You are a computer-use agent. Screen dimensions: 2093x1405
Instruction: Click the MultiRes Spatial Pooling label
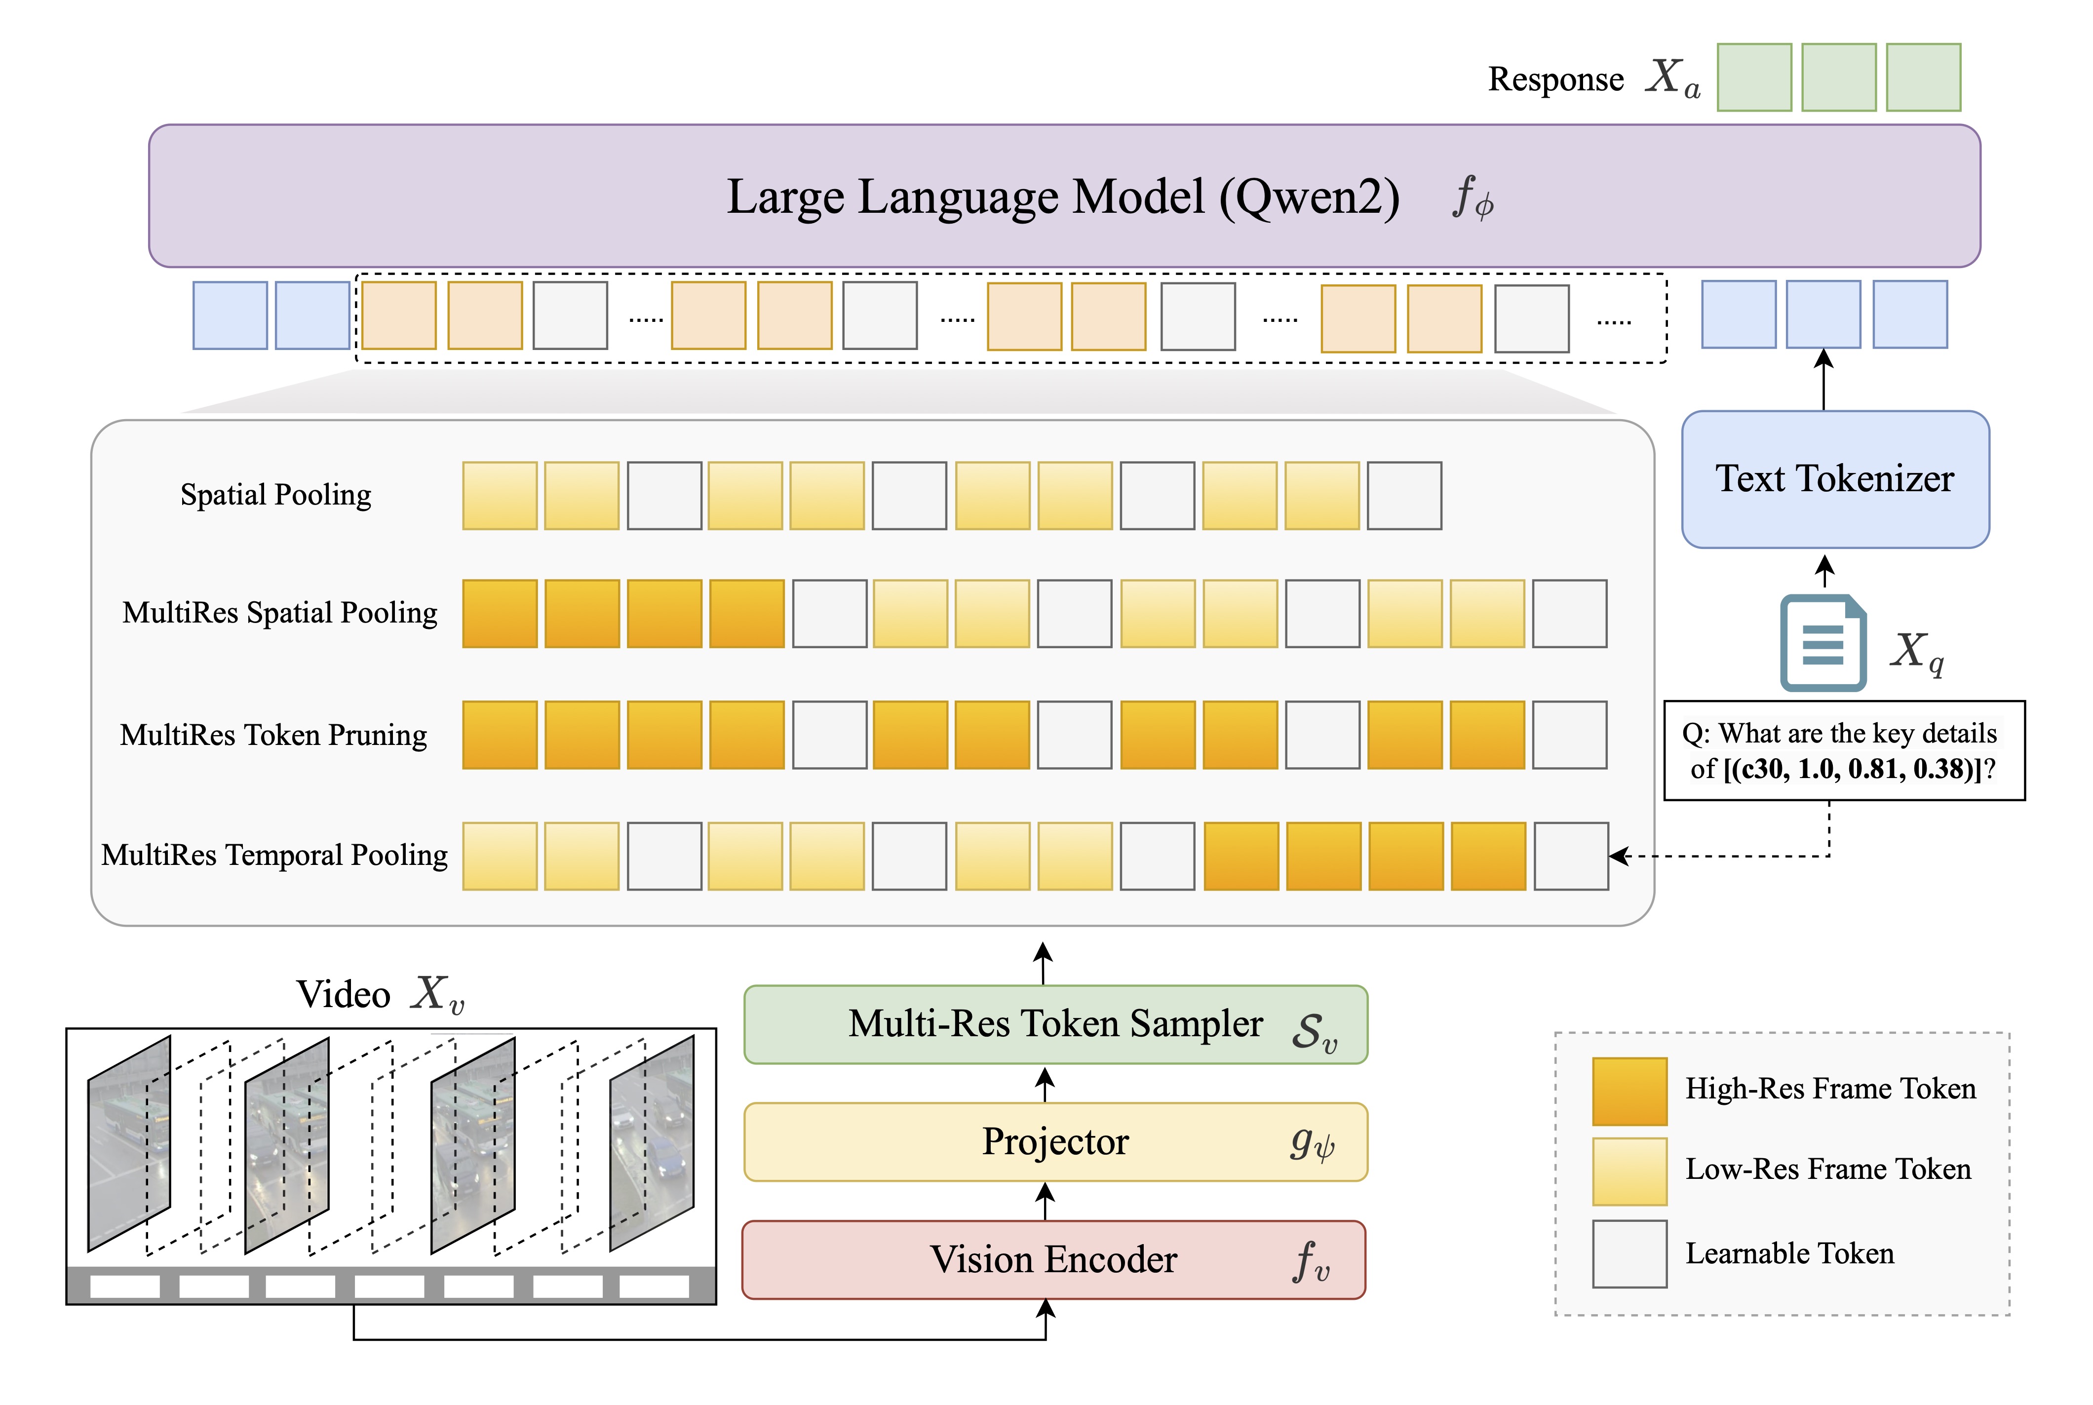279,613
